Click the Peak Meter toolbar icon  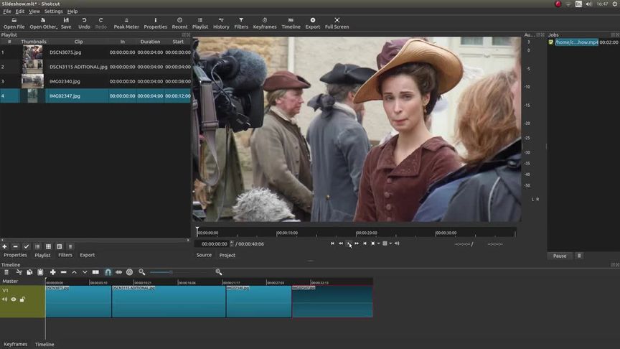point(126,23)
